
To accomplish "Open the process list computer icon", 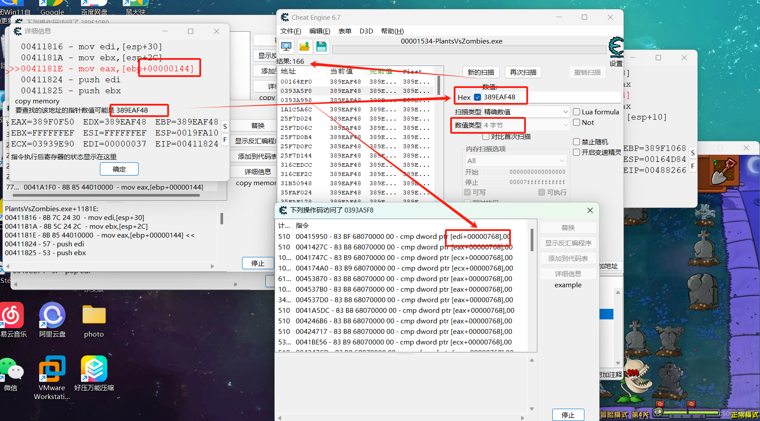I will 286,46.
